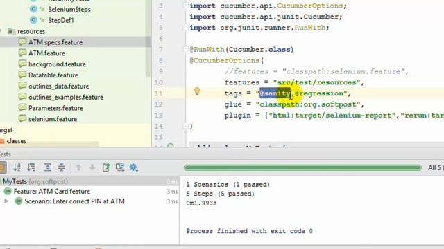Image resolution: width=444 pixels, height=249 pixels.
Task: Go to previous failed test arrow
Action: click(x=78, y=167)
